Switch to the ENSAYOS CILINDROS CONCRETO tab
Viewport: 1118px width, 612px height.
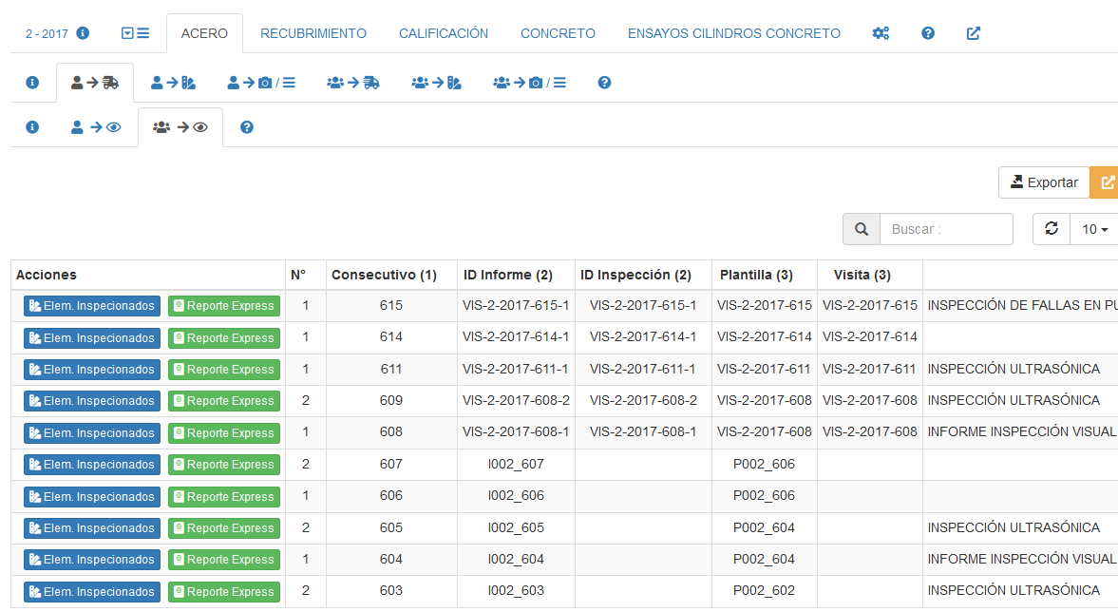733,33
